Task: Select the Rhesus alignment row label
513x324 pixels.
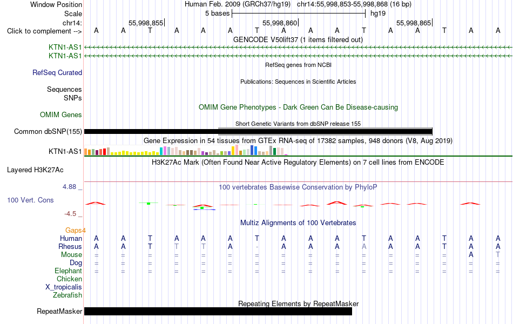Action: [x=70, y=246]
